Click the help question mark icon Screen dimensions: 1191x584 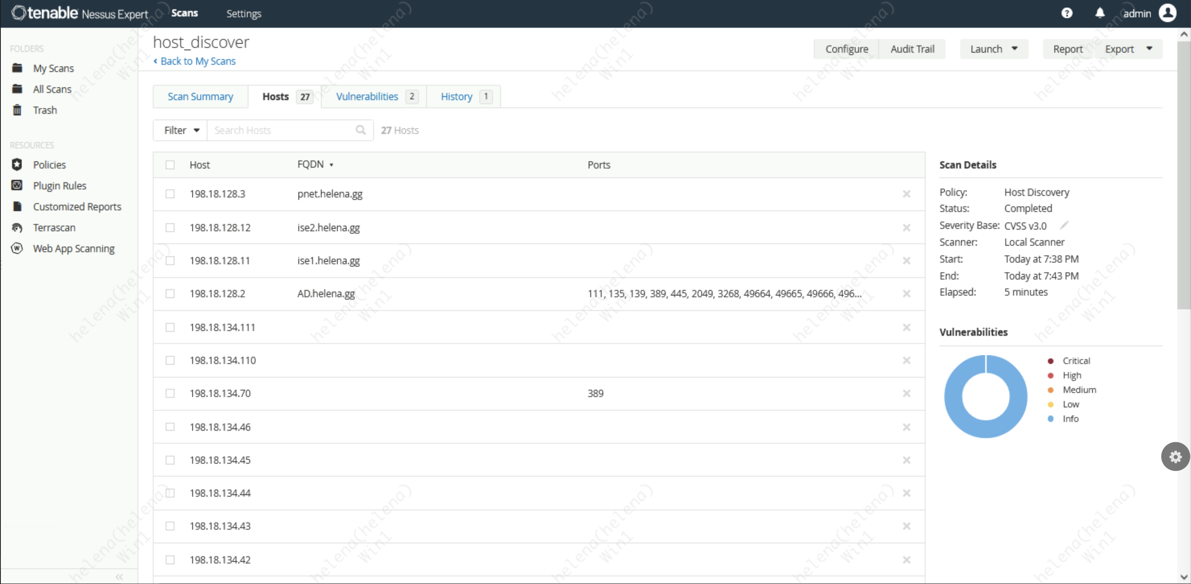pyautogui.click(x=1066, y=13)
